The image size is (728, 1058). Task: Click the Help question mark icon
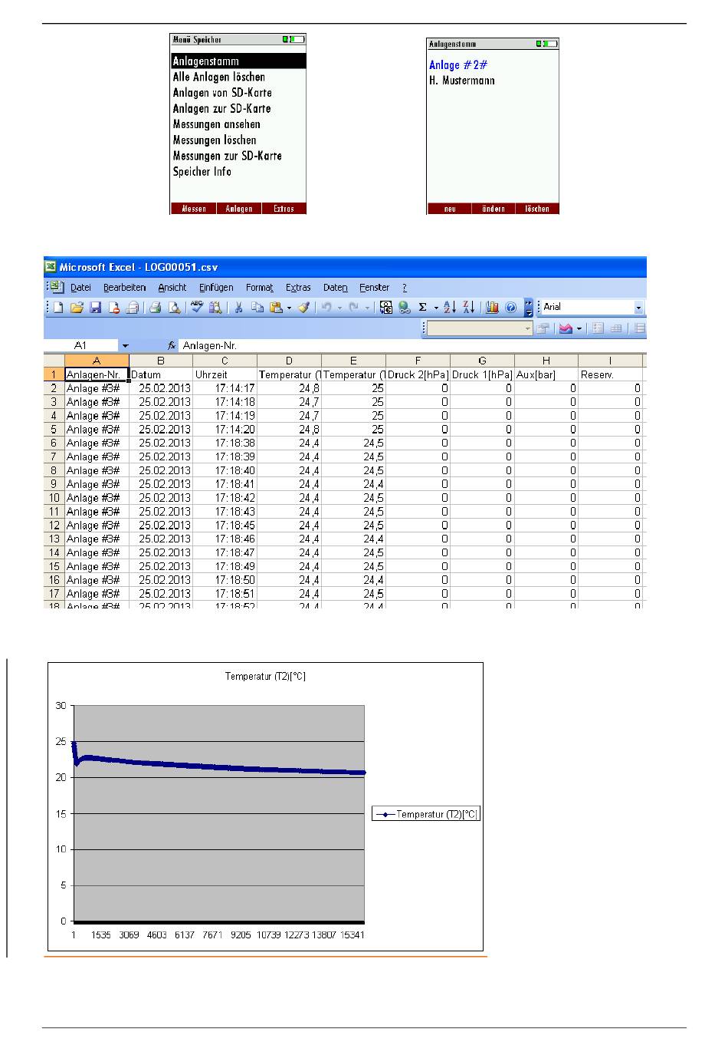point(511,308)
